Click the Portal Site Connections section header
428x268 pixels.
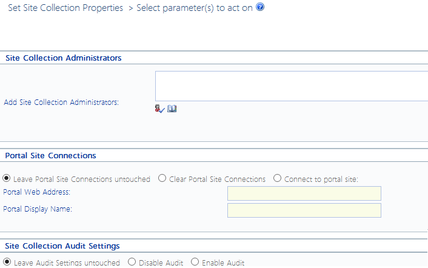tap(50, 155)
